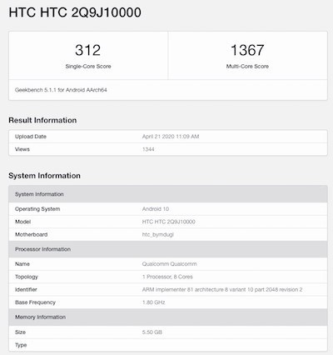Click the Model value HTC HTC 2Q9J10000
Viewport: 333px width, 355px height.
[x=169, y=222]
